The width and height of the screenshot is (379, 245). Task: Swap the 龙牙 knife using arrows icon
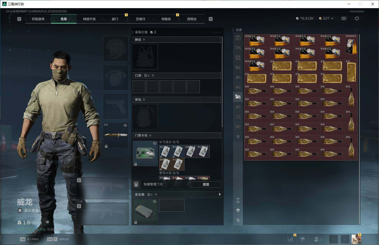pyautogui.click(x=125, y=125)
